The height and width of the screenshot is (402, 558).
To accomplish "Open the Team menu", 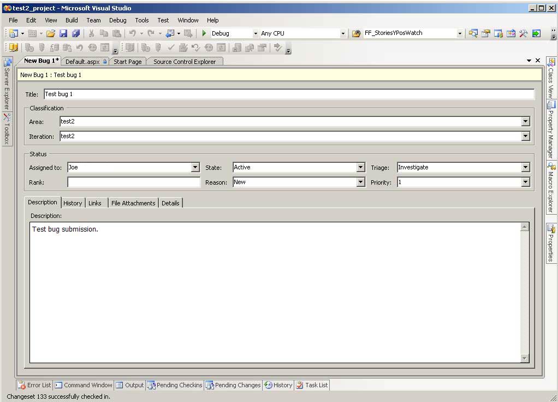I will tap(93, 20).
